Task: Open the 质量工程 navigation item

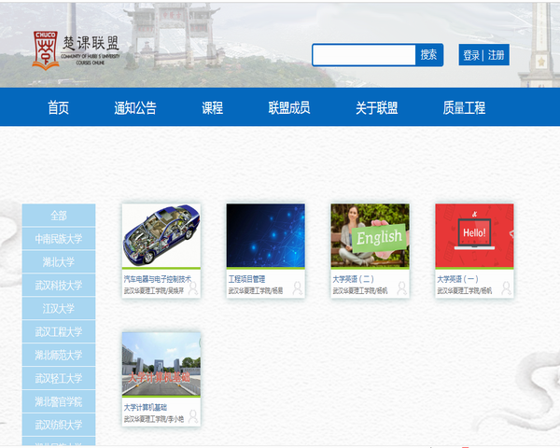Action: pyautogui.click(x=464, y=107)
